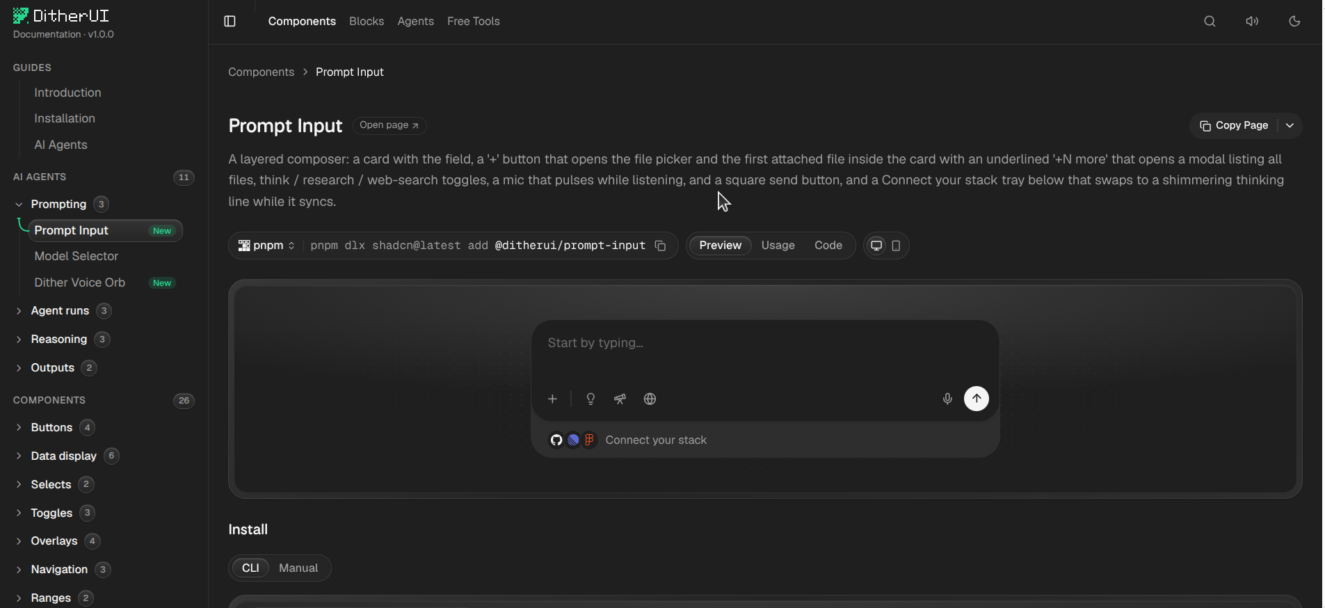The image size is (1325, 608).
Task: Open the Copy Page dropdown arrow
Action: pos(1290,126)
